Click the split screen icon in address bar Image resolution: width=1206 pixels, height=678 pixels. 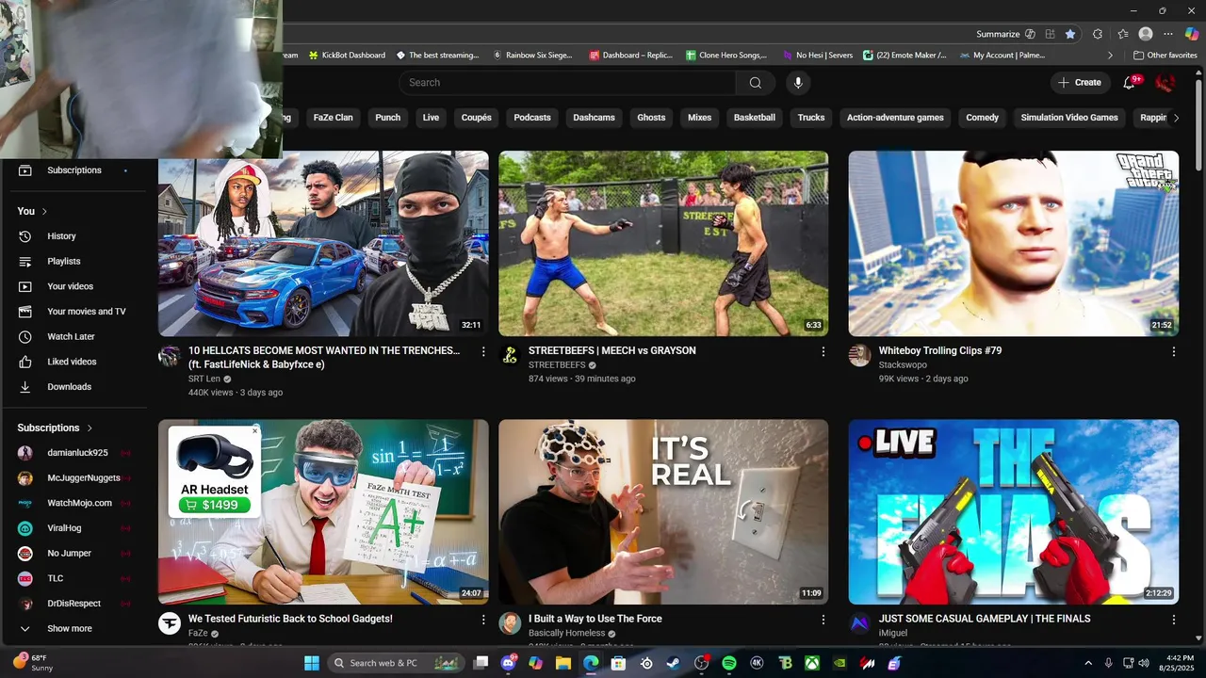[1050, 34]
